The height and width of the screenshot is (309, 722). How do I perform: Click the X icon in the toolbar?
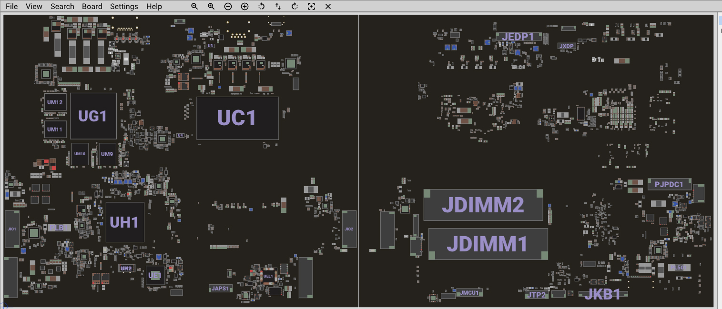pyautogui.click(x=328, y=7)
